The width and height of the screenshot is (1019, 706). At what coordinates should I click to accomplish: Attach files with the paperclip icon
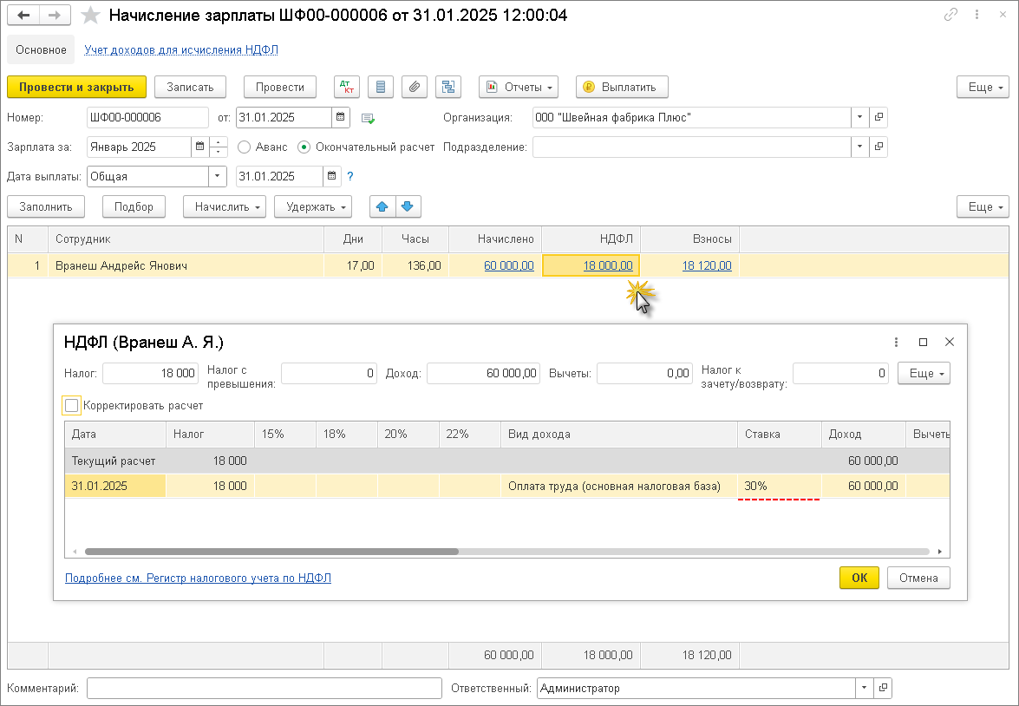click(x=414, y=87)
